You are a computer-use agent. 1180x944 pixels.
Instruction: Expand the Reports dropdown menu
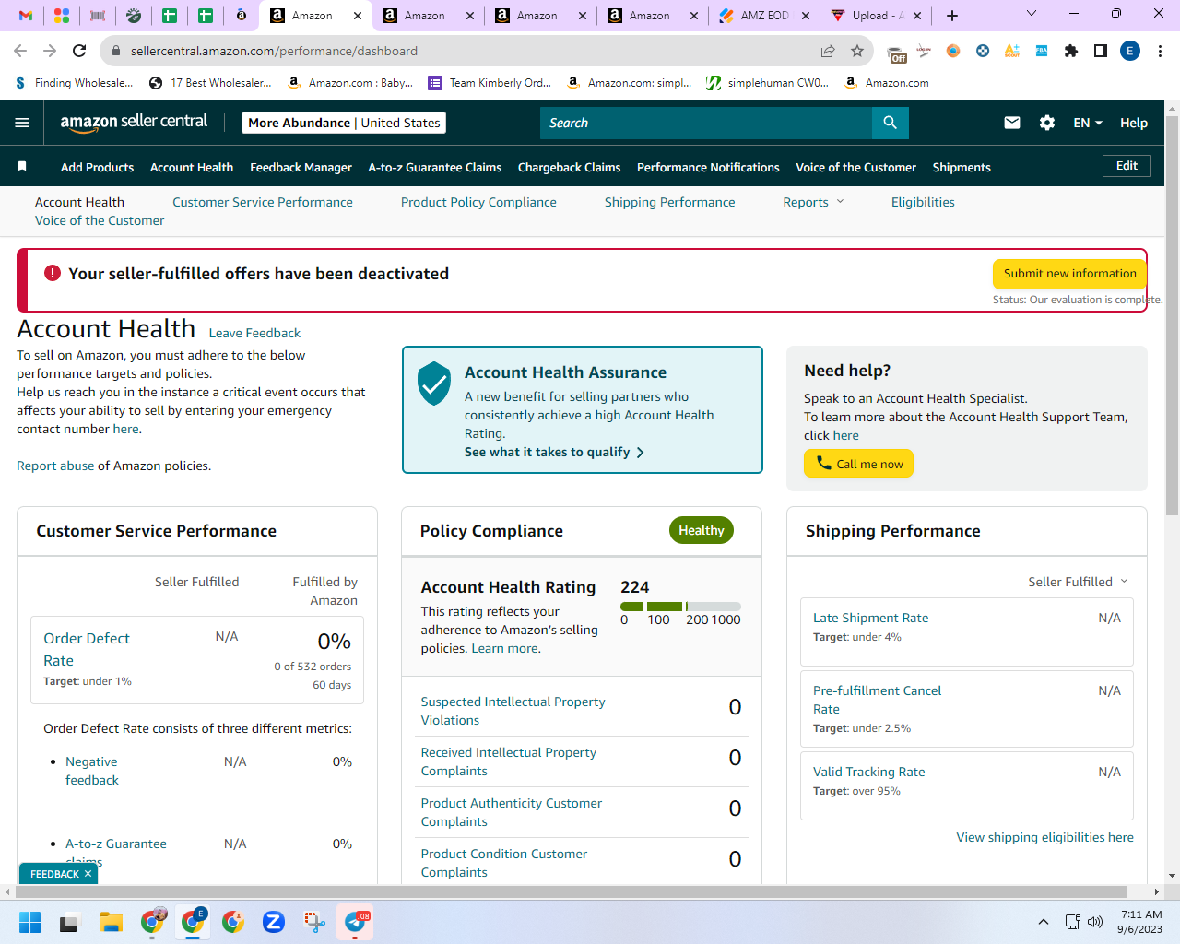coord(813,202)
